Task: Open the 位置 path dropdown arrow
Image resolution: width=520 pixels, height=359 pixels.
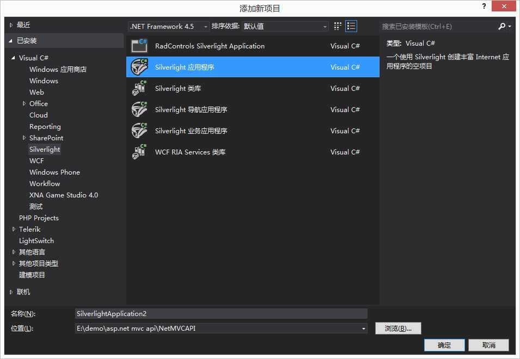Action: pyautogui.click(x=364, y=329)
